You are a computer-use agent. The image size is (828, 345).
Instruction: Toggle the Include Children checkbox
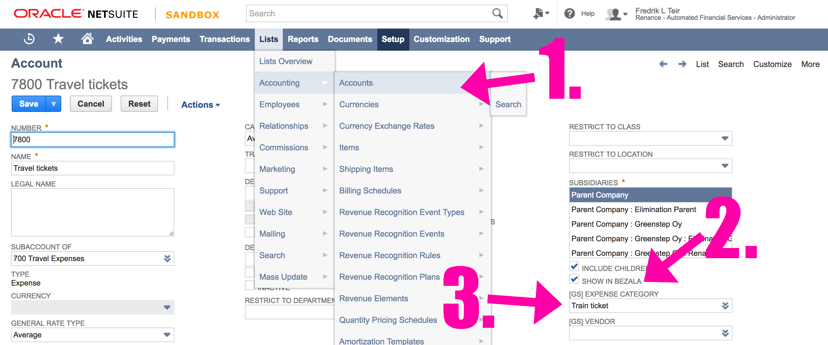click(574, 267)
